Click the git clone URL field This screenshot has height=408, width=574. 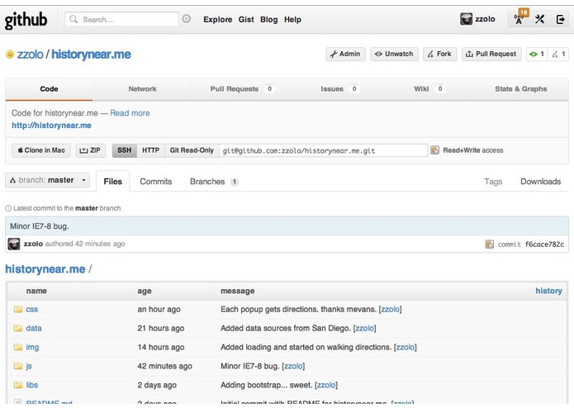(x=323, y=150)
